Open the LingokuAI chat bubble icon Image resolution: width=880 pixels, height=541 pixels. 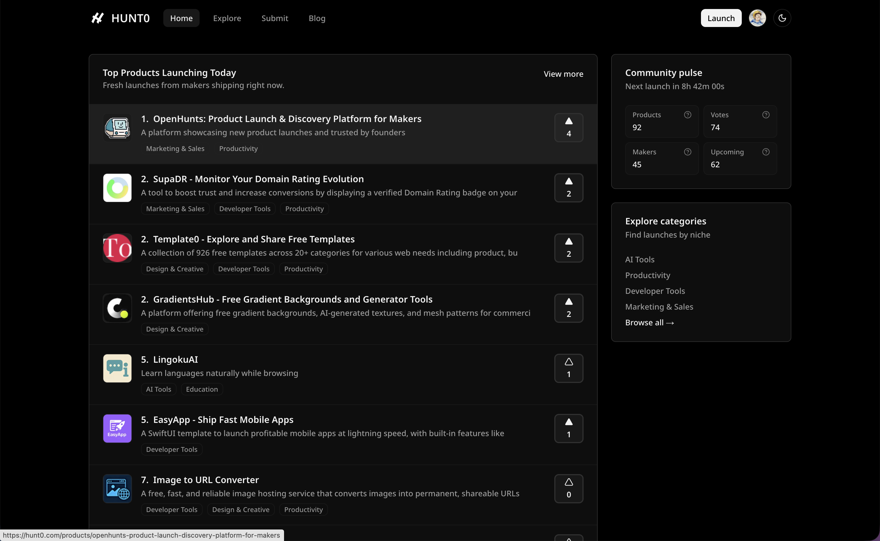pos(117,368)
